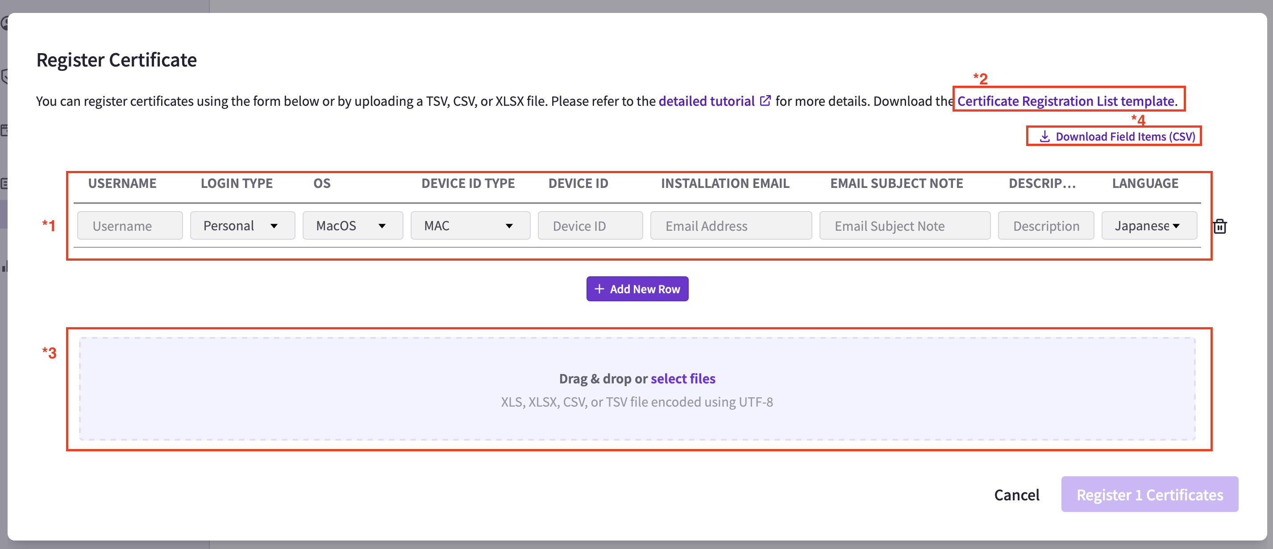Click the Username input field

point(130,225)
